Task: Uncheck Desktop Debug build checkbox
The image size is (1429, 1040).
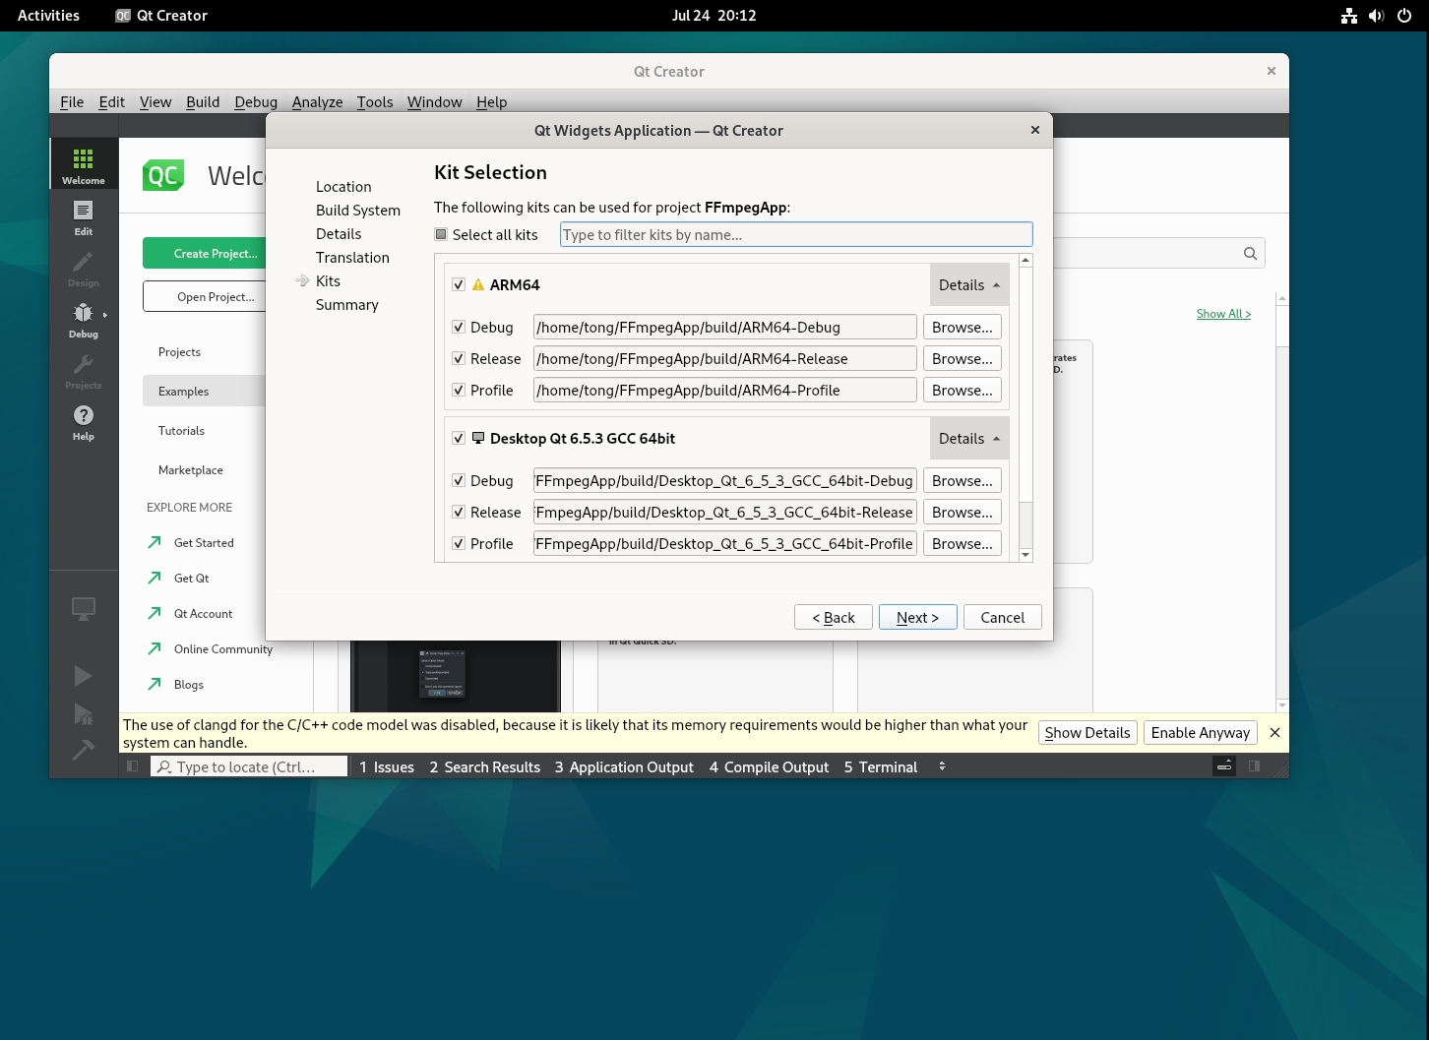Action: 459,480
